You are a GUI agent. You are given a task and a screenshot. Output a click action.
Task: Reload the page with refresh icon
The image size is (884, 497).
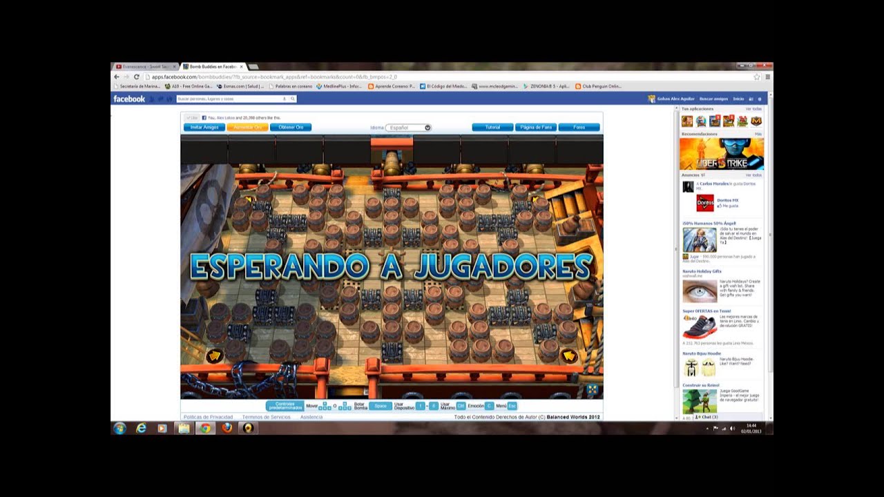[137, 77]
